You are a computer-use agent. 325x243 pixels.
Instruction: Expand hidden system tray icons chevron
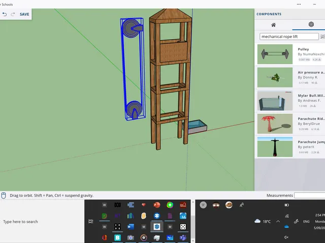278,221
